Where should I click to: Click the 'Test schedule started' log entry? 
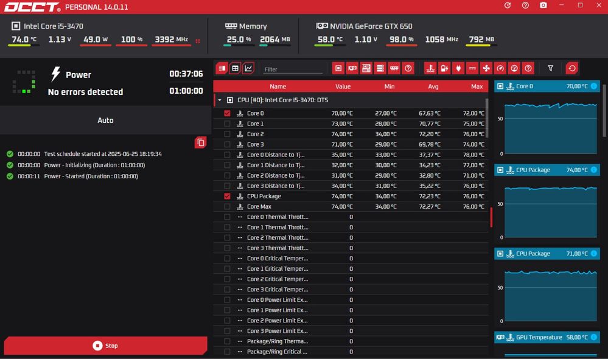(x=103, y=154)
